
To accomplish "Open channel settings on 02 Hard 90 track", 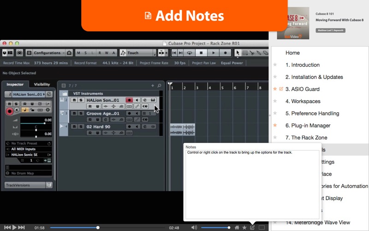I will pyautogui.click(x=145, y=127).
